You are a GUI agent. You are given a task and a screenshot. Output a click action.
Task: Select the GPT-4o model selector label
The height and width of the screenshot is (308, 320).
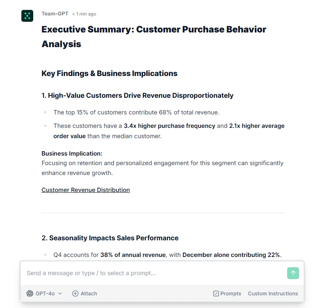point(45,293)
